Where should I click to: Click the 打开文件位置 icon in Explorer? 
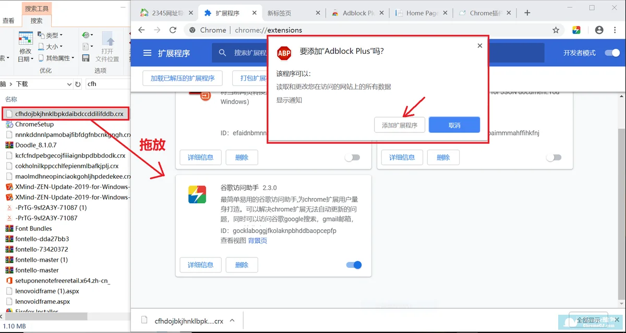coord(108,39)
